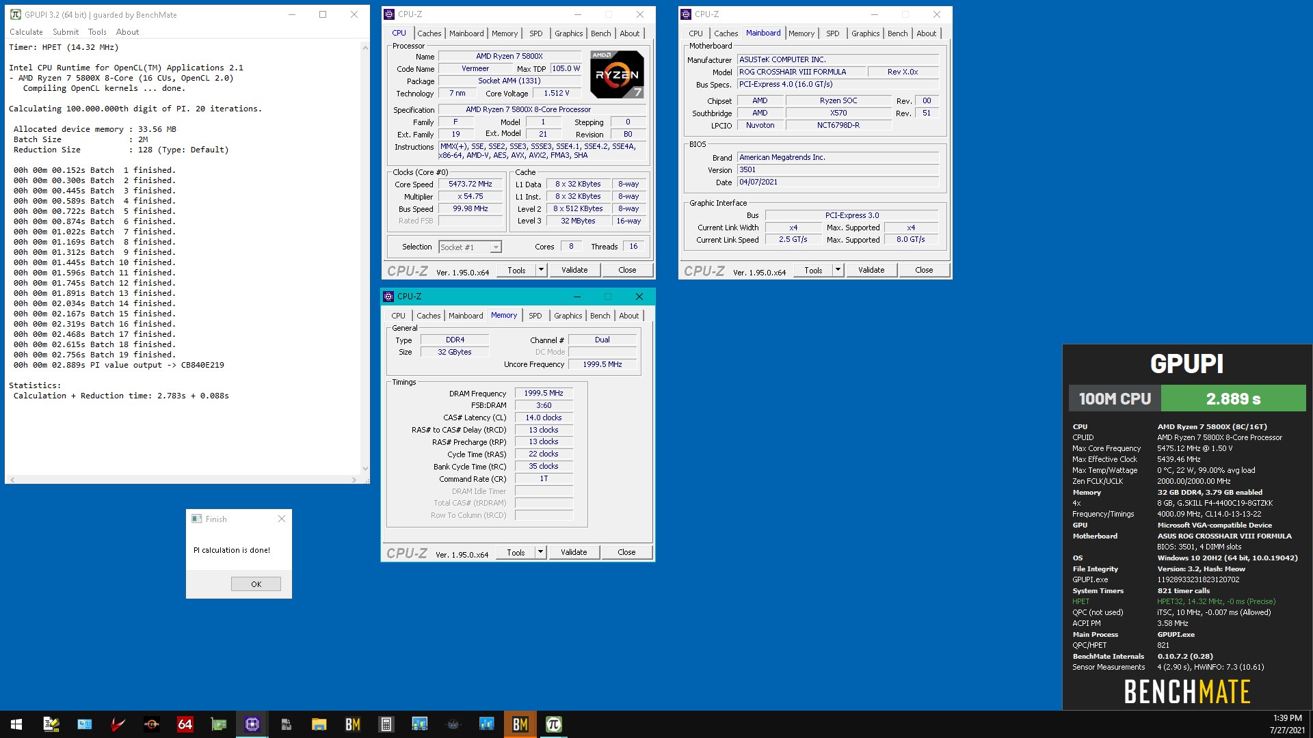Click the CPU-Z Mainboard window title icon
1313x738 pixels.
click(x=686, y=14)
